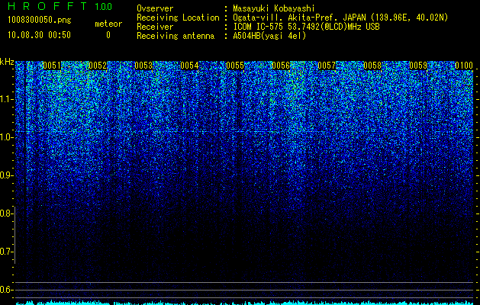Click the Ogata-vill. Akita-Pref. JAPAN location text
The width and height of the screenshot is (480, 305).
[x=340, y=18]
